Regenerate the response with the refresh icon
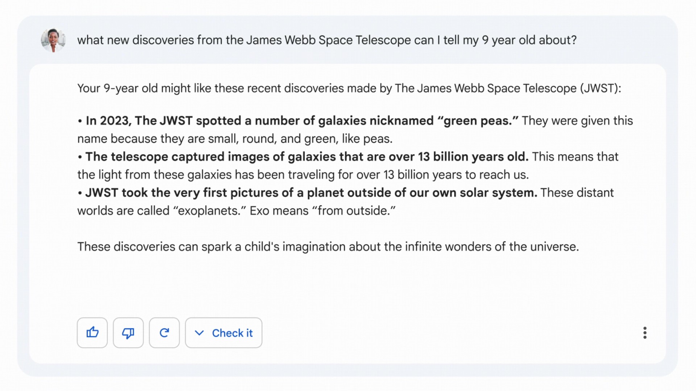696x391 pixels. (164, 333)
